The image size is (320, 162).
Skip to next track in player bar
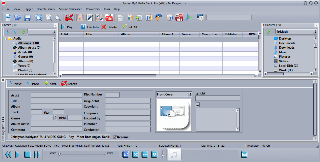point(37,154)
